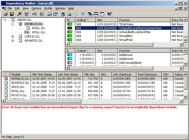Click the Start Profiling toolbar icon
The width and height of the screenshot is (189, 140).
click(77, 14)
